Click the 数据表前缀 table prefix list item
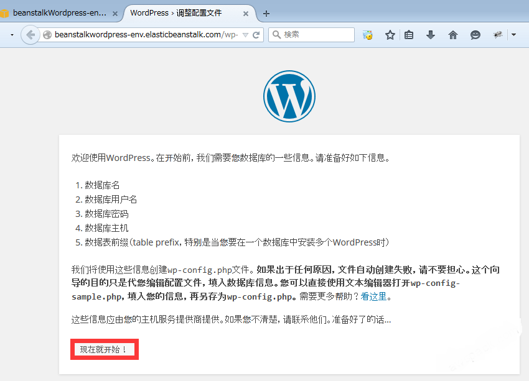 coord(237,242)
